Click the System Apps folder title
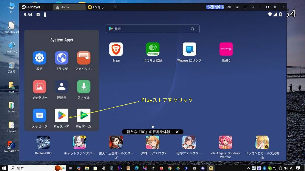305x171 pixels. point(61,40)
